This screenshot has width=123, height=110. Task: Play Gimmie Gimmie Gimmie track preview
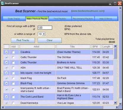7,83
